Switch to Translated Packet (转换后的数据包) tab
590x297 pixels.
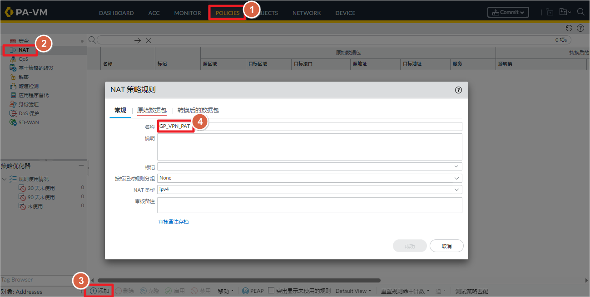[x=198, y=110]
